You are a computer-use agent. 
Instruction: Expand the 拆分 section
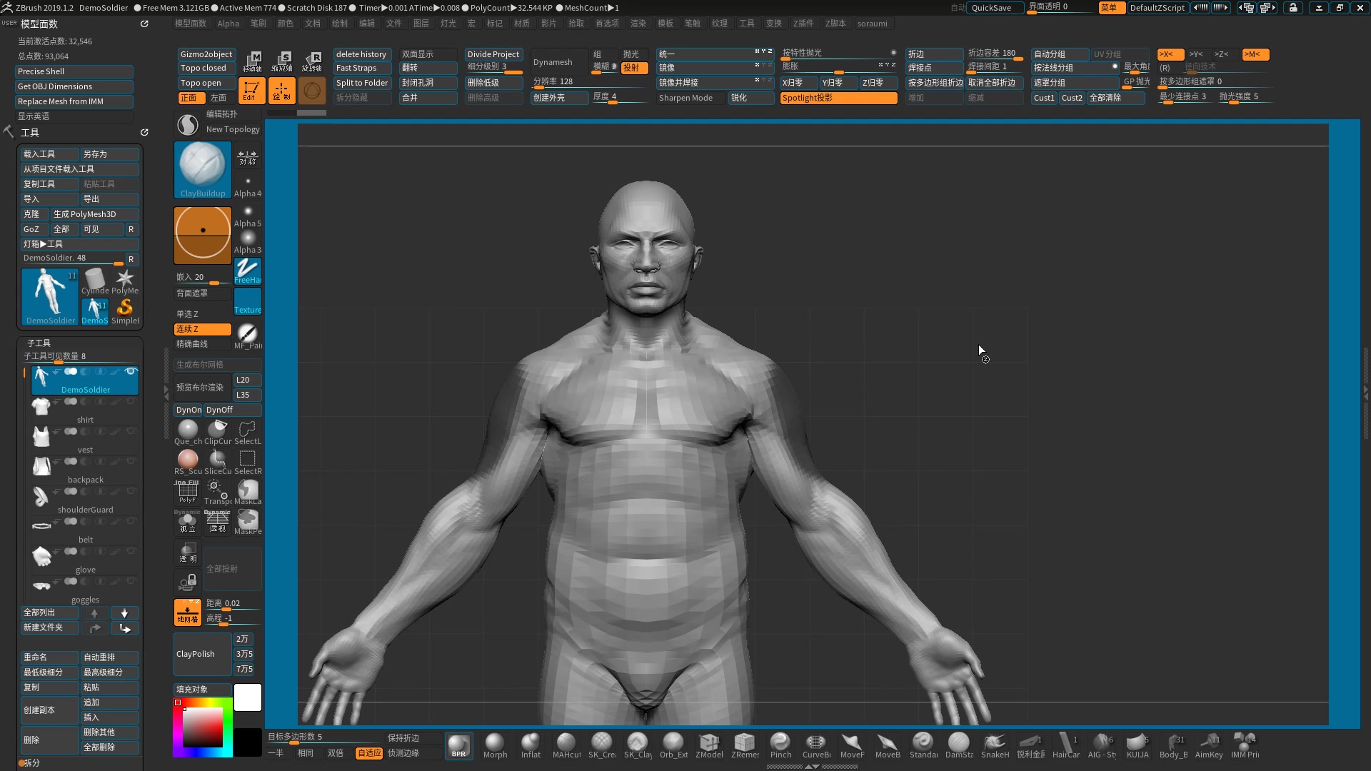tap(32, 762)
